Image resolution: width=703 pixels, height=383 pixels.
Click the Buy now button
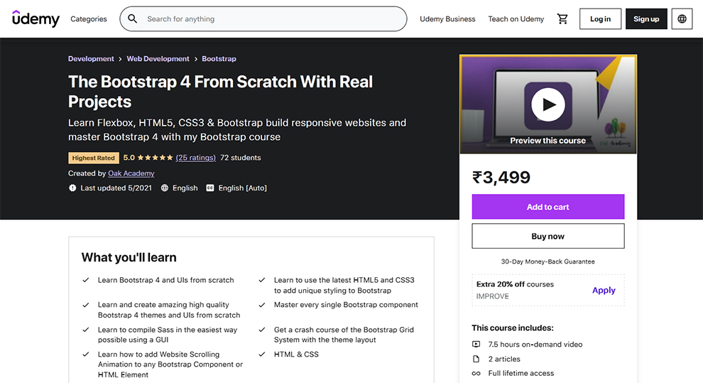point(547,237)
